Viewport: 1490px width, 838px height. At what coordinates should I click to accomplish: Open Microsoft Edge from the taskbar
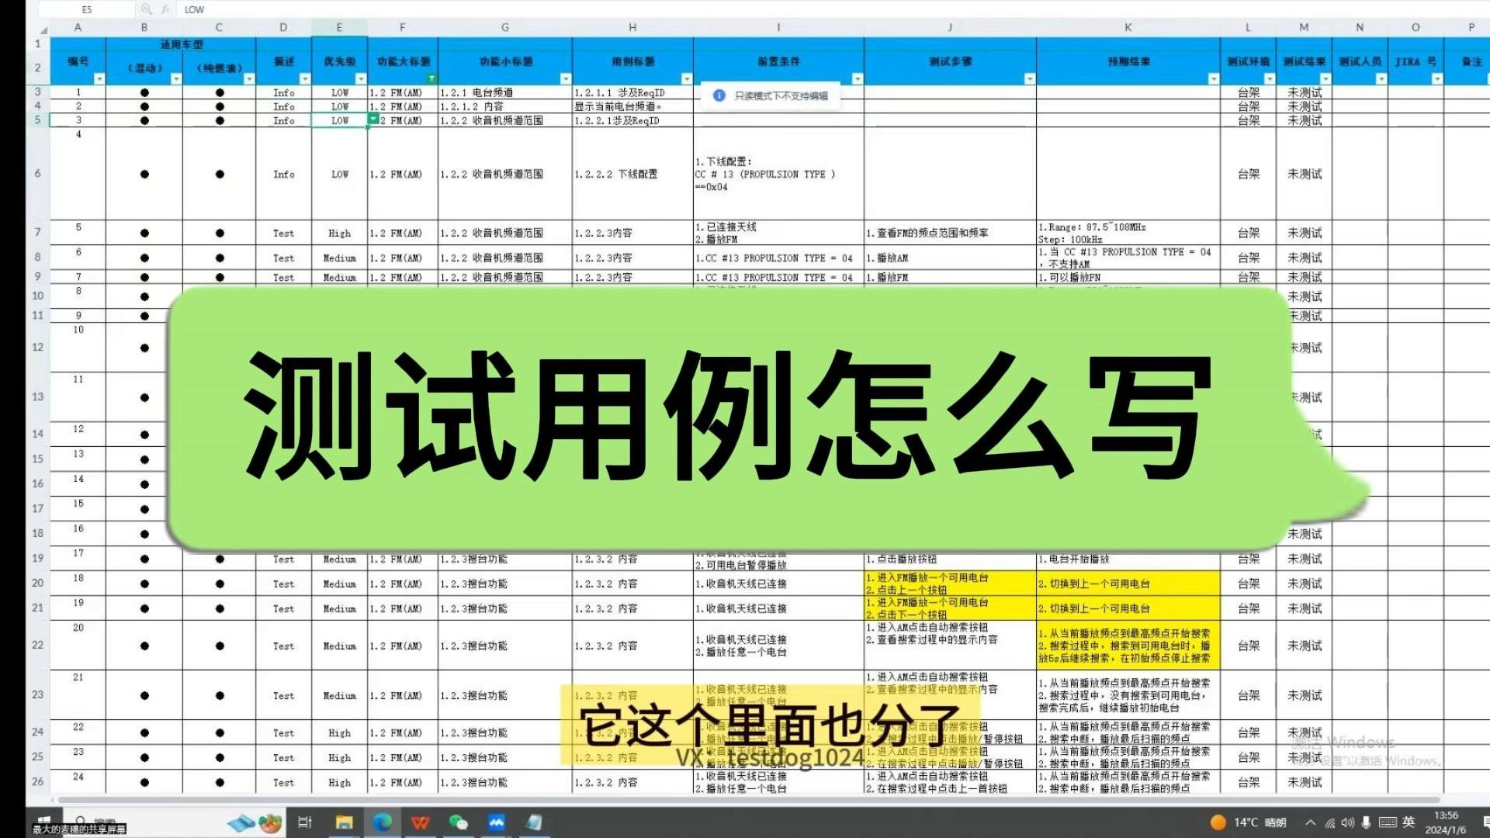coord(383,822)
